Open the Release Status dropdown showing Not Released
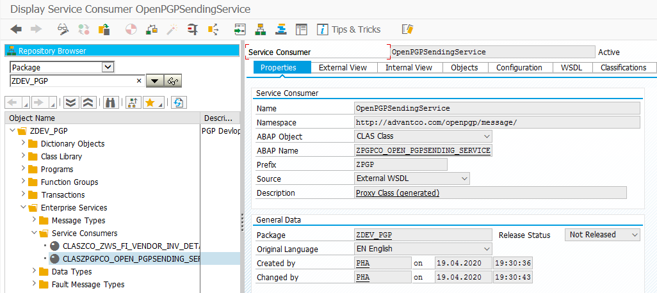Viewport: 657px width, 293px height. click(635, 234)
